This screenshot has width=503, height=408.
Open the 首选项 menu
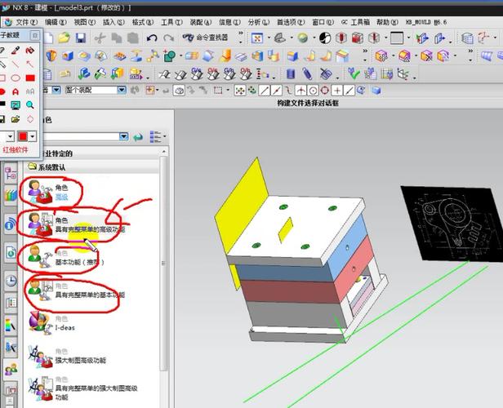(291, 22)
